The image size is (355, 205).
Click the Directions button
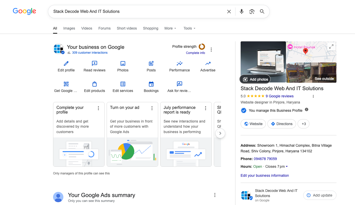[282, 124]
